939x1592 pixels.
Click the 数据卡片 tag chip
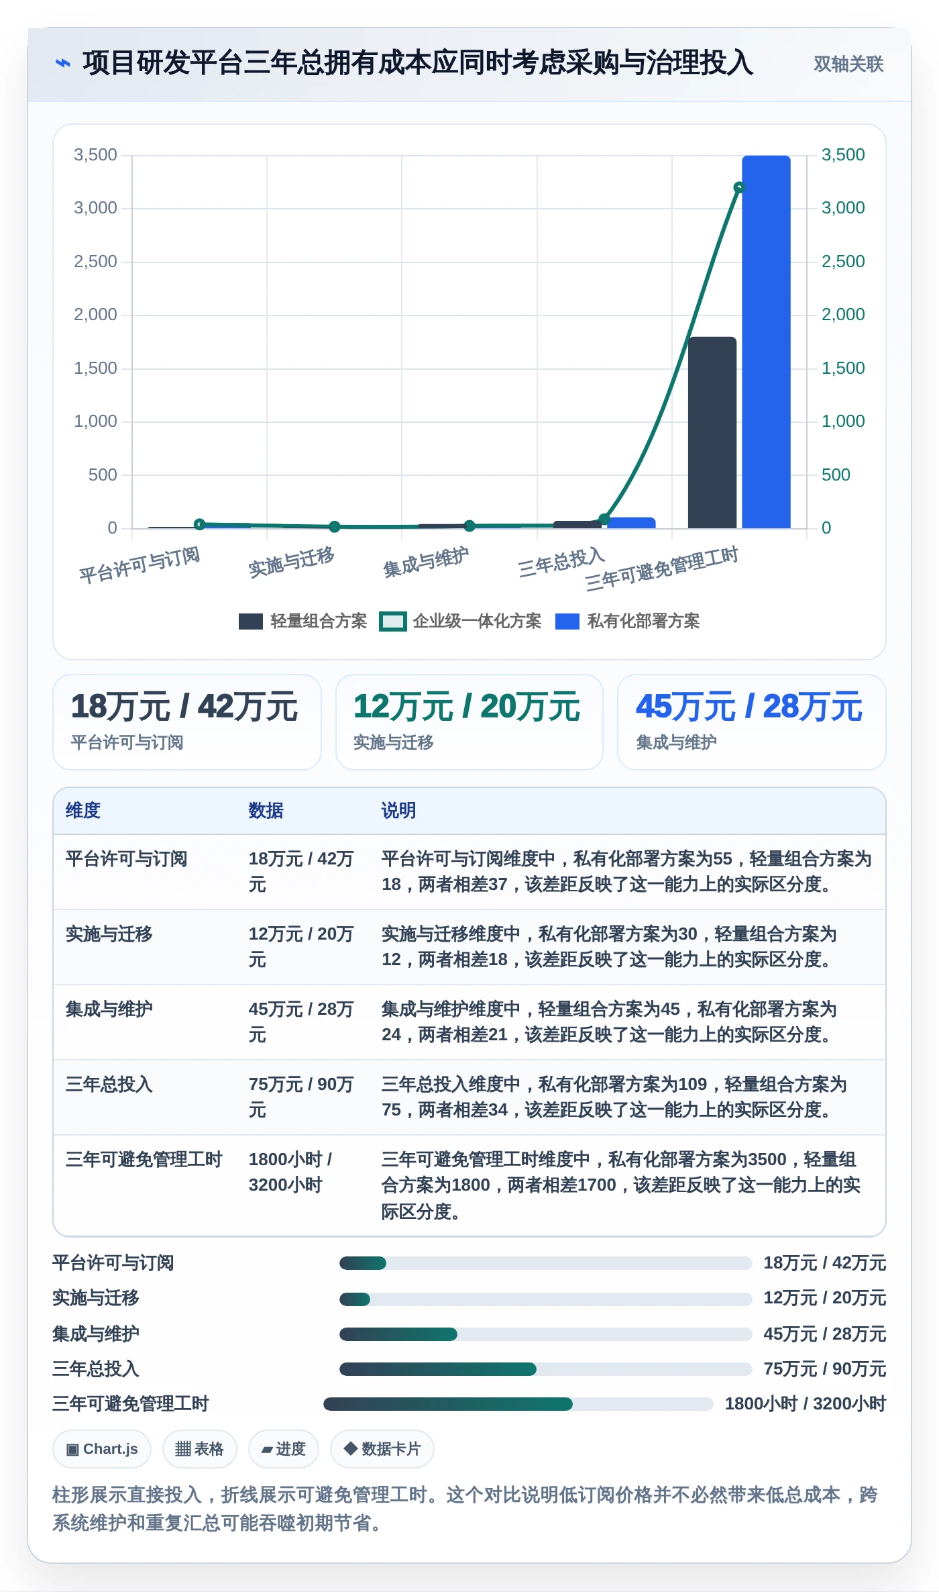pos(382,1449)
